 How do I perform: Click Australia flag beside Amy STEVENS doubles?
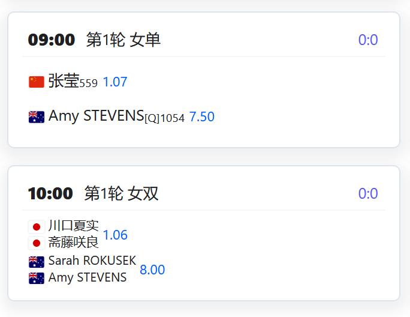[x=37, y=278]
